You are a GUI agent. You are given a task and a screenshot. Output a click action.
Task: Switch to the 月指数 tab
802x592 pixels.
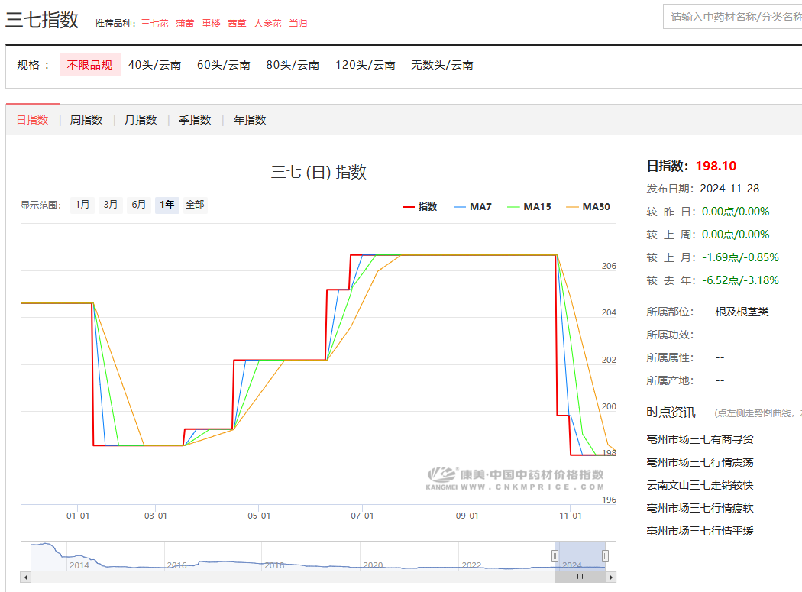141,120
